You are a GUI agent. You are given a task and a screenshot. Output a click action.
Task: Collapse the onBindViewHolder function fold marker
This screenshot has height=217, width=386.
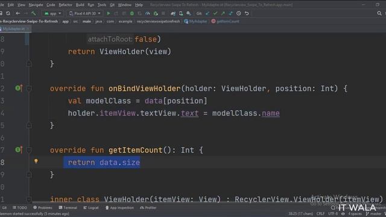[x=29, y=89]
